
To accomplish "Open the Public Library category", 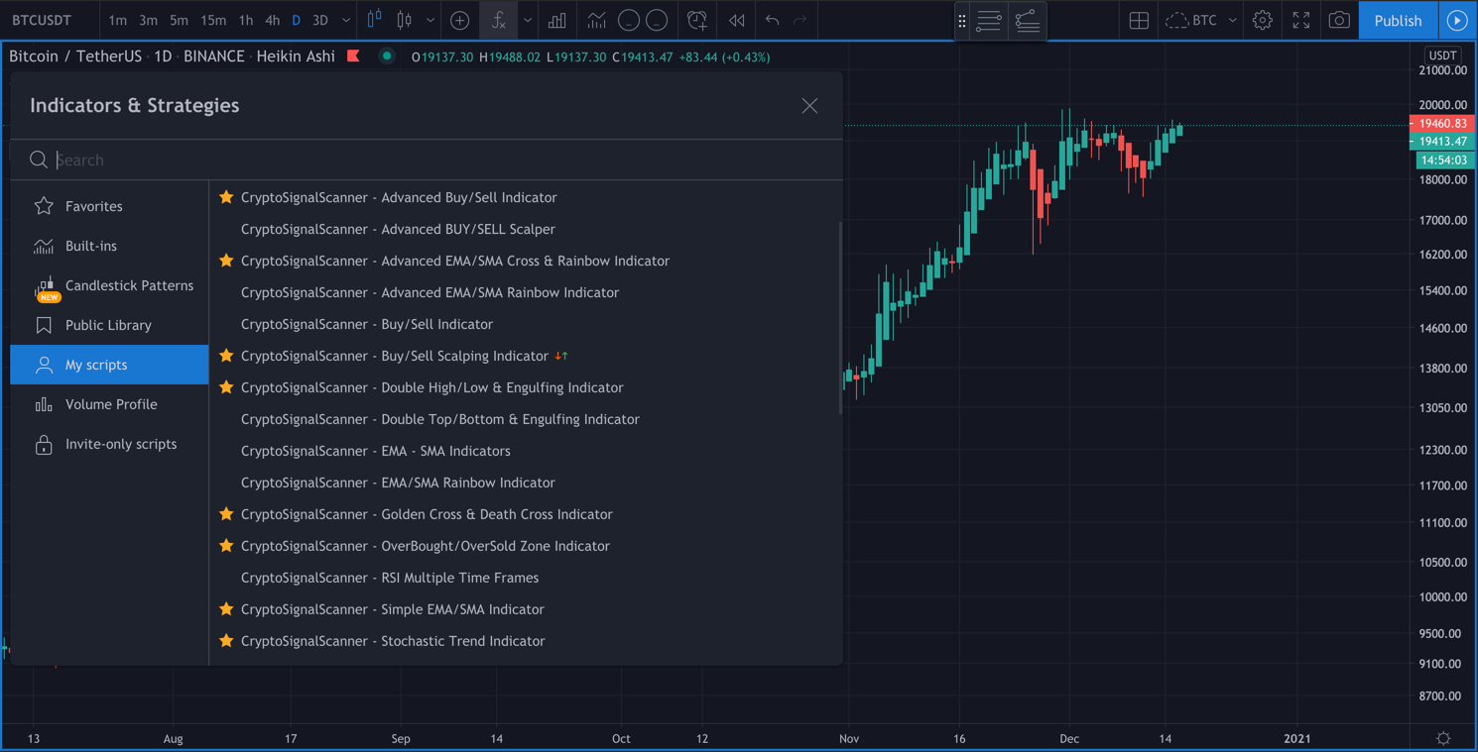I will point(109,325).
